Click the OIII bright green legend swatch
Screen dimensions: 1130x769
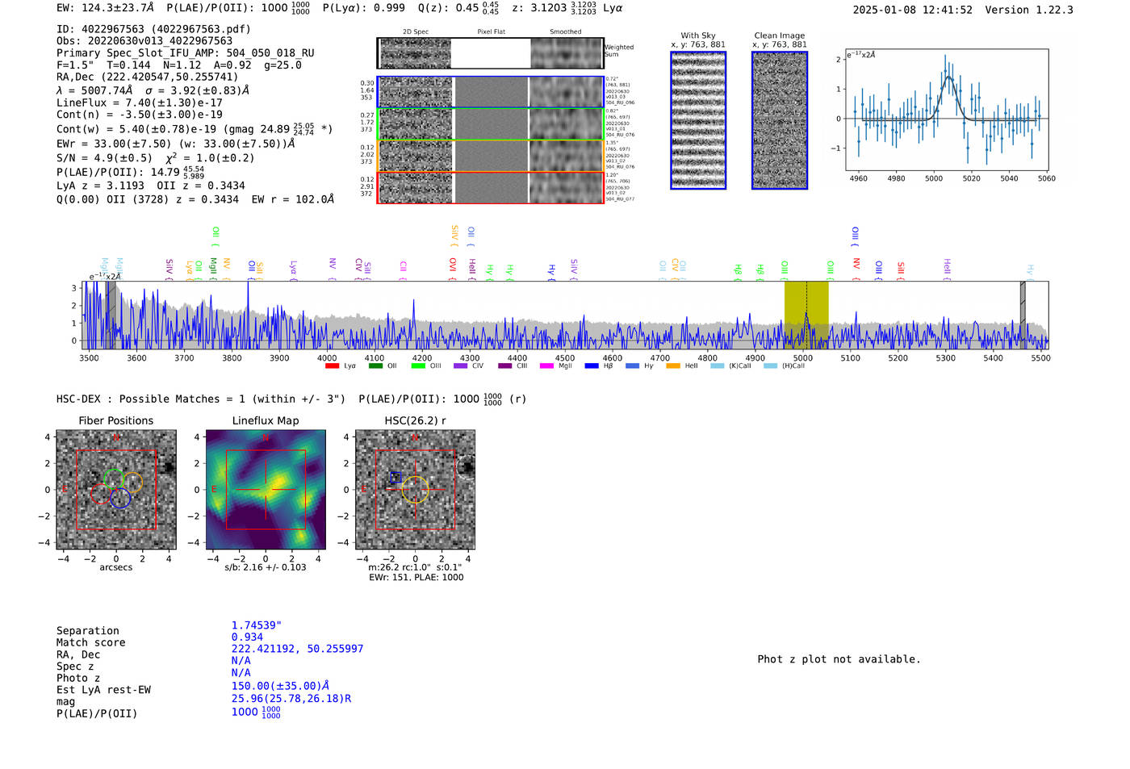click(x=418, y=366)
